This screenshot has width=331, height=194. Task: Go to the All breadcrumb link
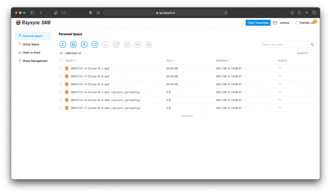click(61, 53)
